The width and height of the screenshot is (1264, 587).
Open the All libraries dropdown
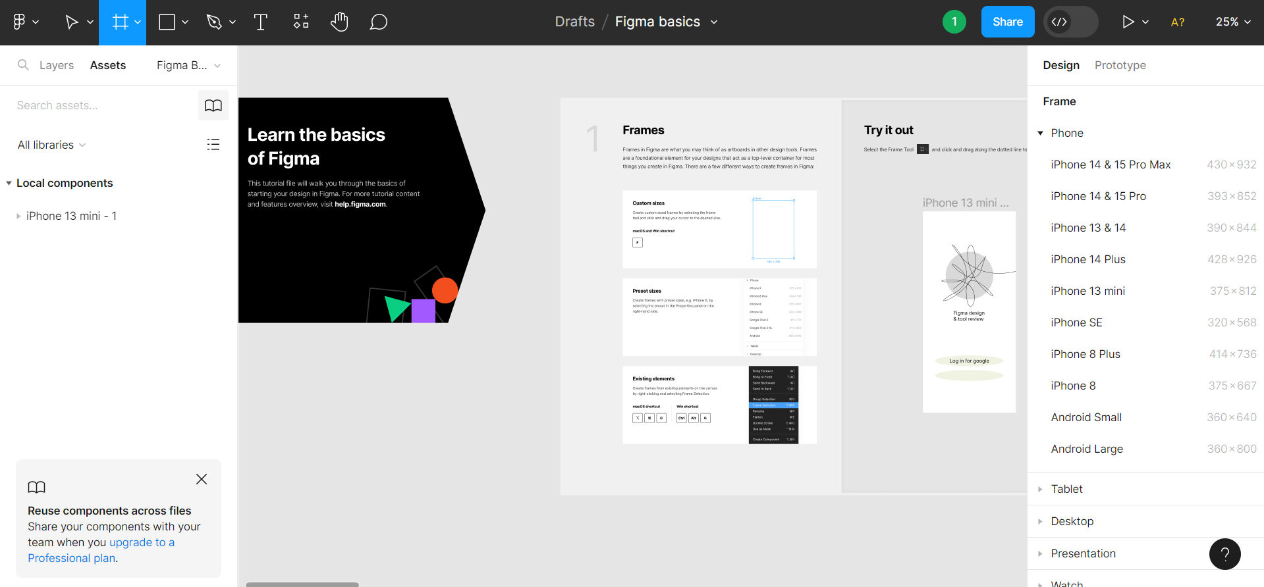tap(51, 145)
